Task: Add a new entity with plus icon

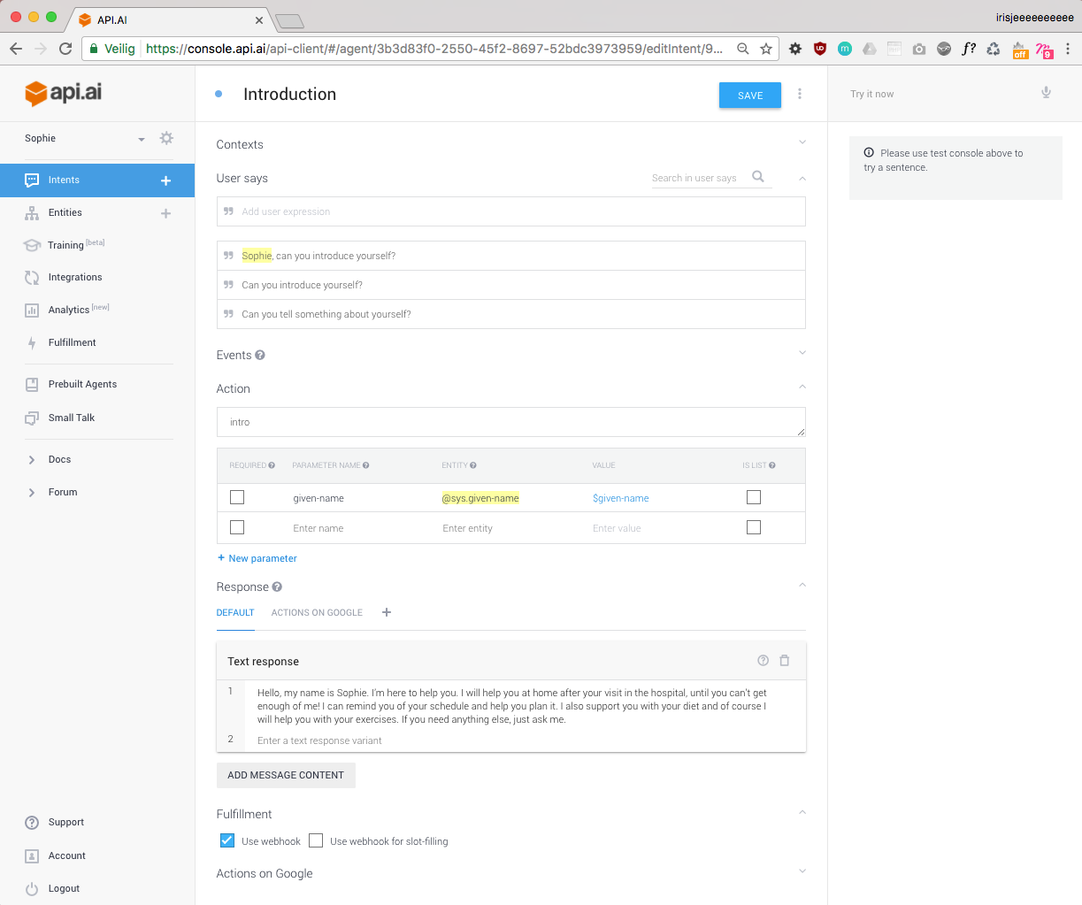Action: point(165,213)
